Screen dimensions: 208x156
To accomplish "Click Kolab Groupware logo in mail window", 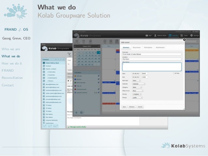I will pyautogui.click(x=55, y=49).
